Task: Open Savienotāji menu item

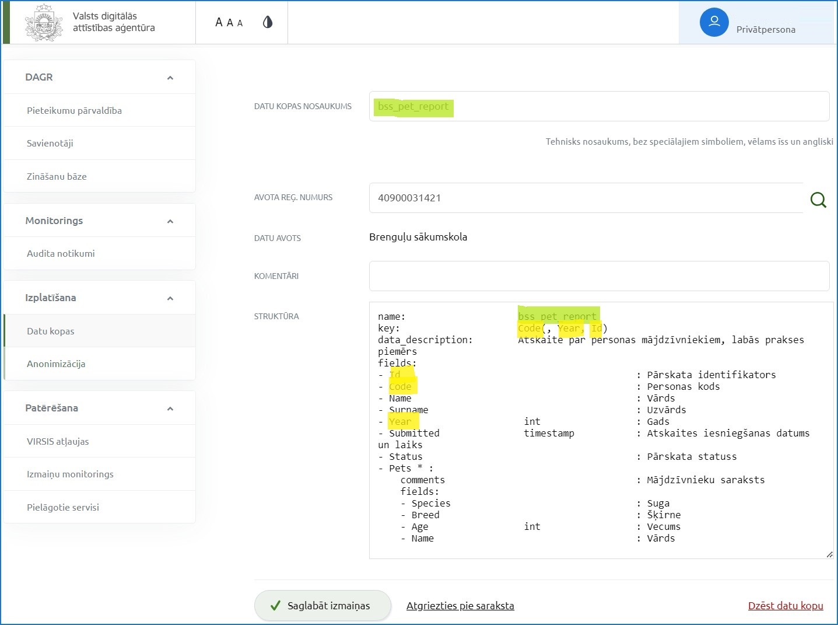Action: click(100, 143)
